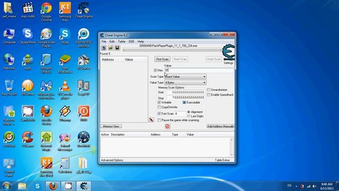Viewport: 339px width, 191px height.
Task: Check Enable Speedhack
Action: (208, 94)
